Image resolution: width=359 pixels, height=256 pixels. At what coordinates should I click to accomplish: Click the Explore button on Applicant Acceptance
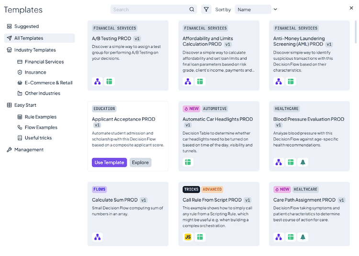(x=140, y=163)
